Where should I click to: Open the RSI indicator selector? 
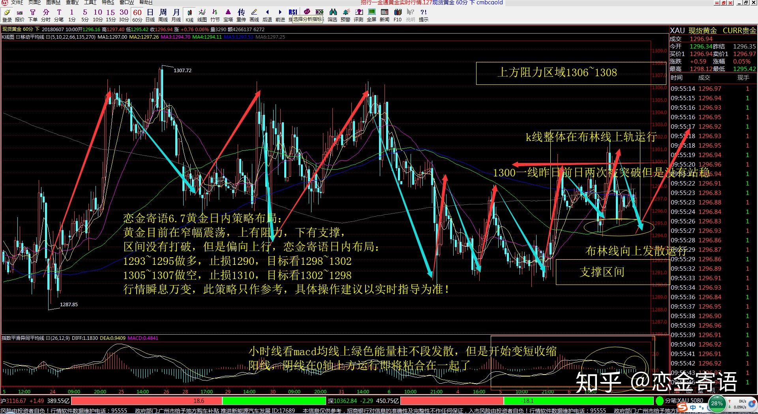click(293, 12)
